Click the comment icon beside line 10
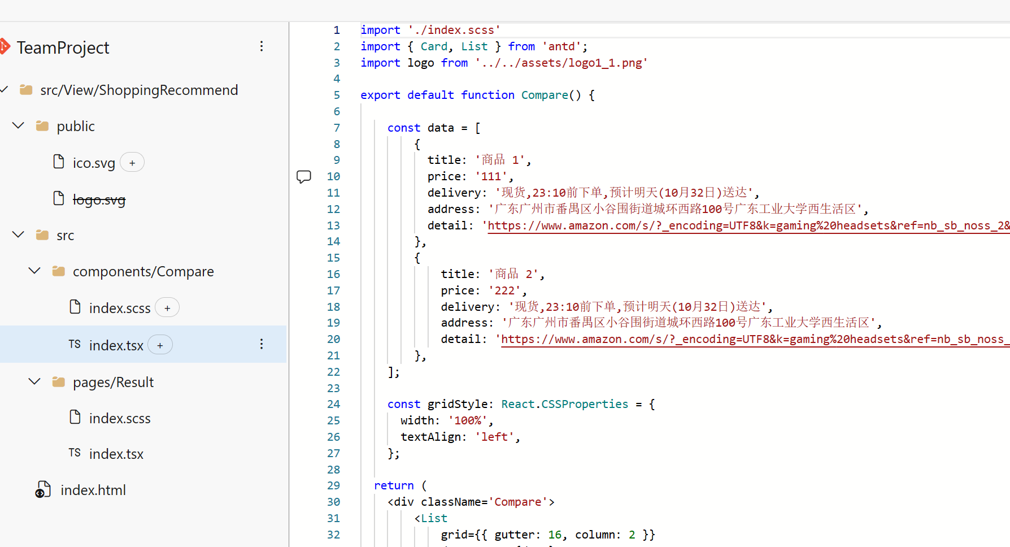Screen dimensions: 1010x547 [304, 177]
